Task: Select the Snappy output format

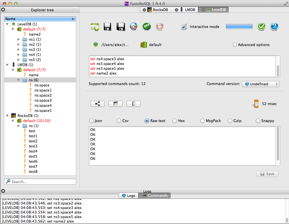Action: 258,121
